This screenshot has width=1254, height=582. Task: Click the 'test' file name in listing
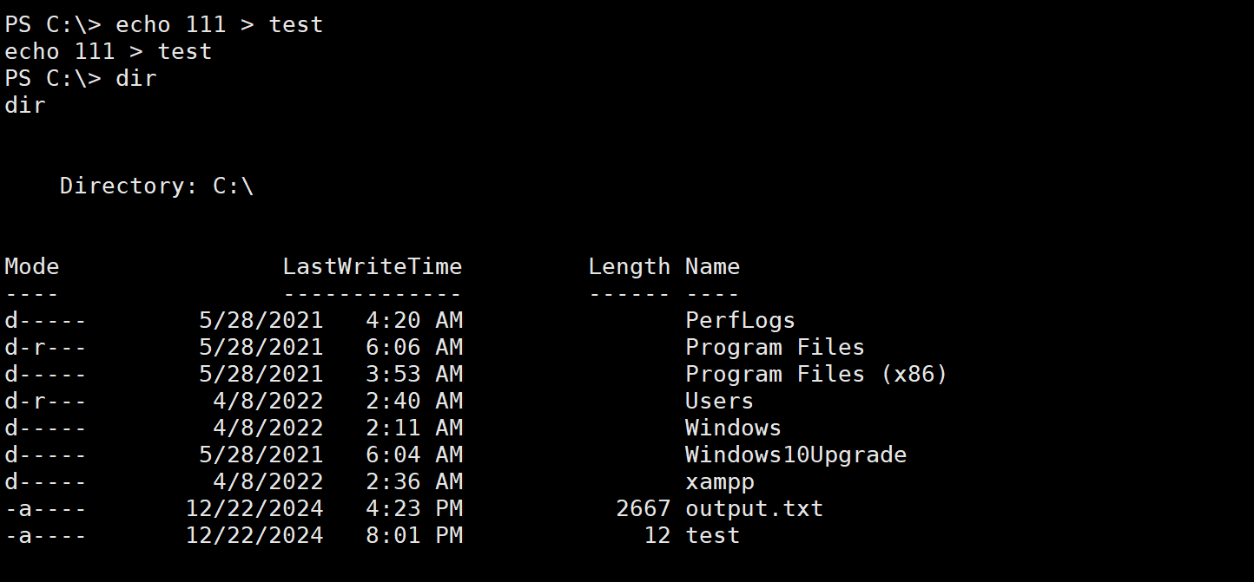tap(712, 536)
